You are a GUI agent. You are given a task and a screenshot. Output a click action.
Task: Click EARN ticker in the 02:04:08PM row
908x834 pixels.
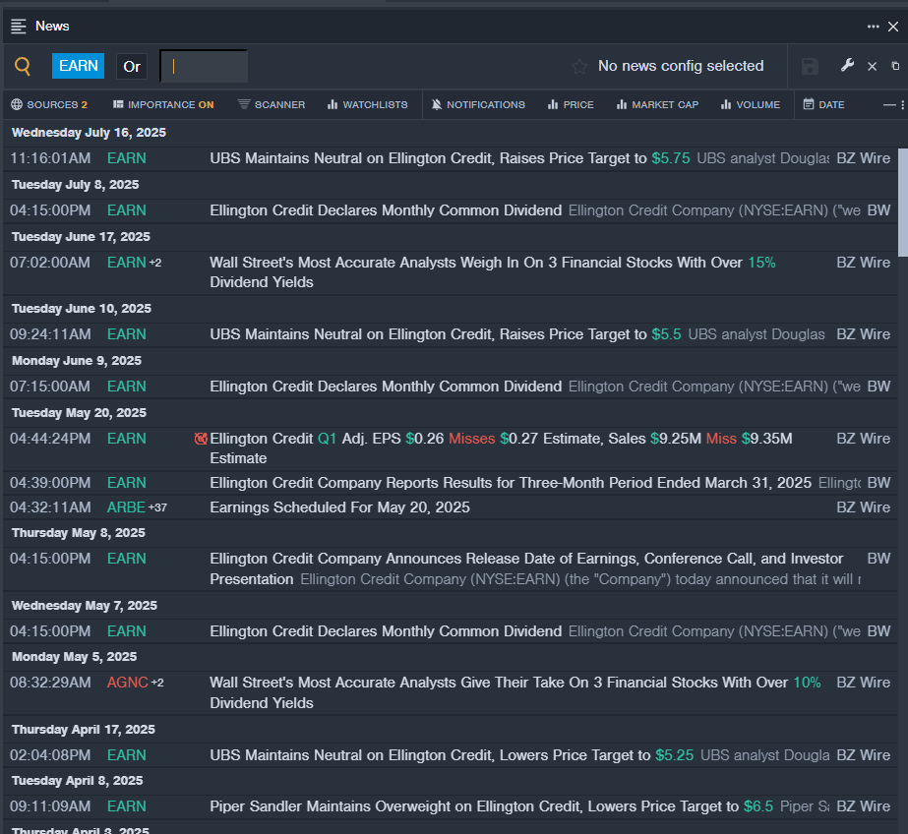(x=126, y=755)
